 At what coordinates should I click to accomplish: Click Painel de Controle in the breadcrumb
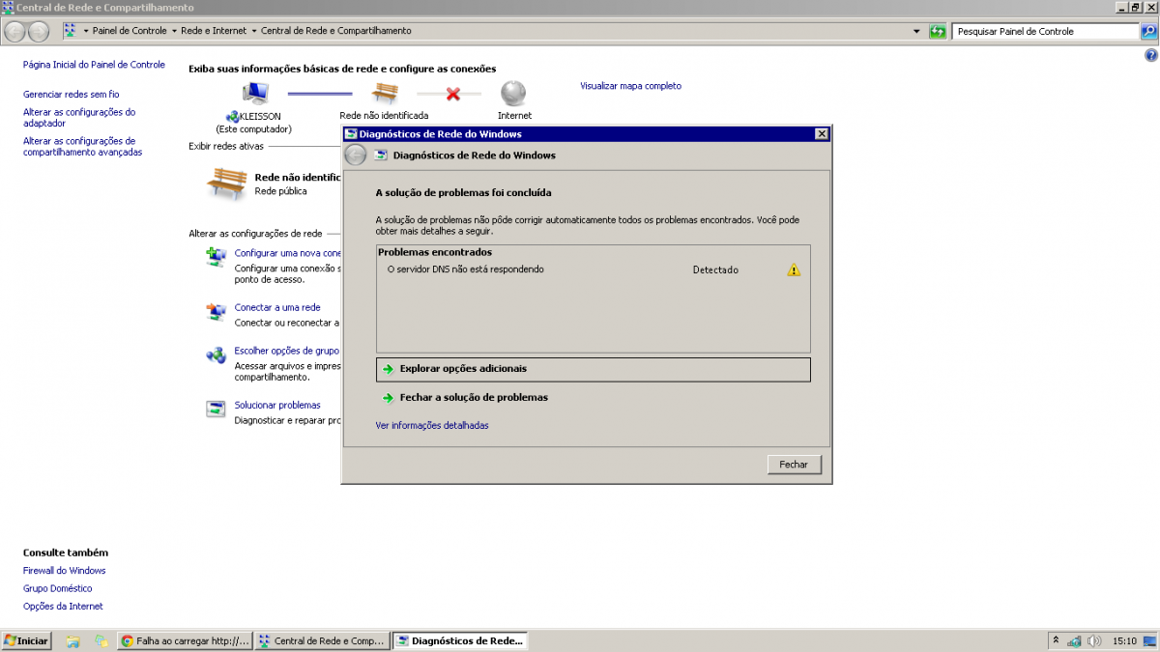(130, 31)
